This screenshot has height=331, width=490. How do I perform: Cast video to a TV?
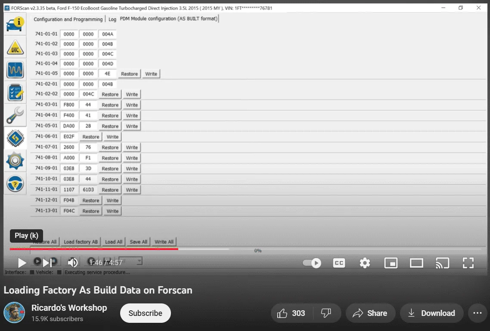[442, 263]
